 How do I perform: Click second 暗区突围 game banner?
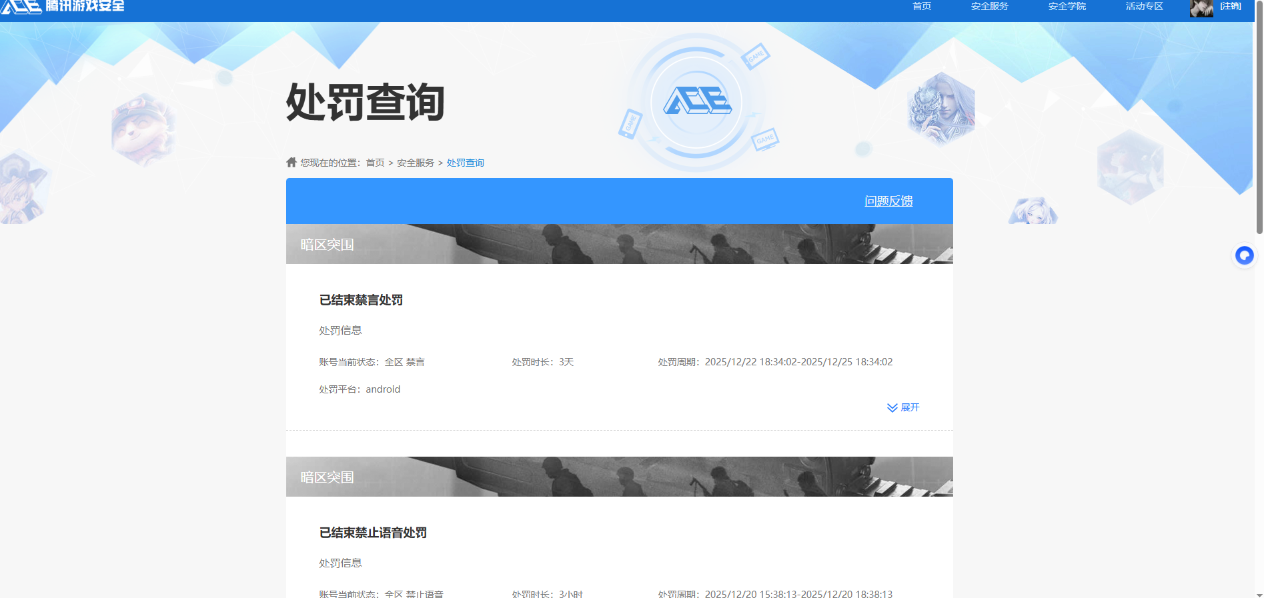pyautogui.click(x=620, y=477)
